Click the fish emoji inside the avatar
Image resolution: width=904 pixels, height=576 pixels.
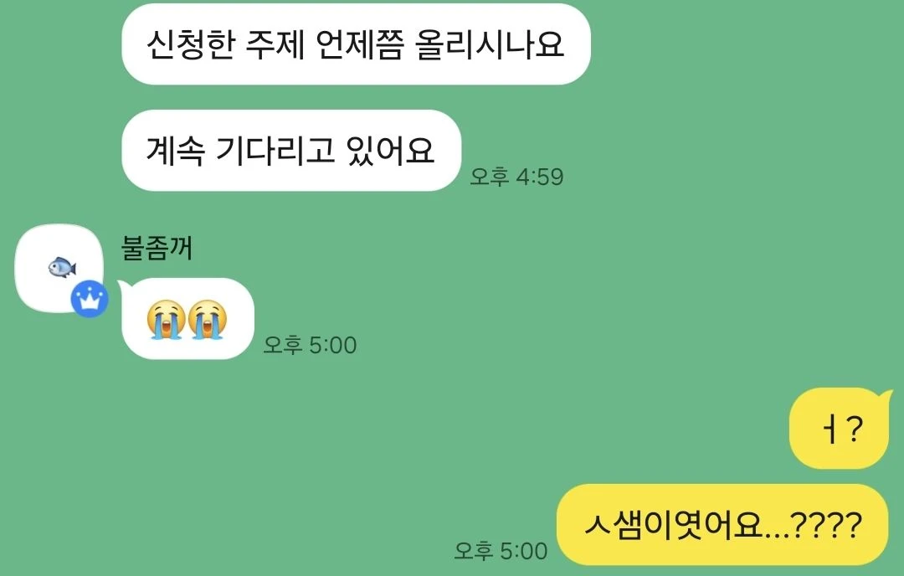[x=62, y=268]
